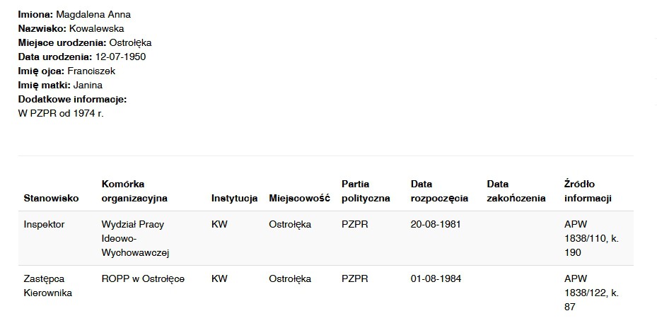Click the Stanowisko column header
Image resolution: width=657 pixels, height=335 pixels.
click(x=51, y=199)
